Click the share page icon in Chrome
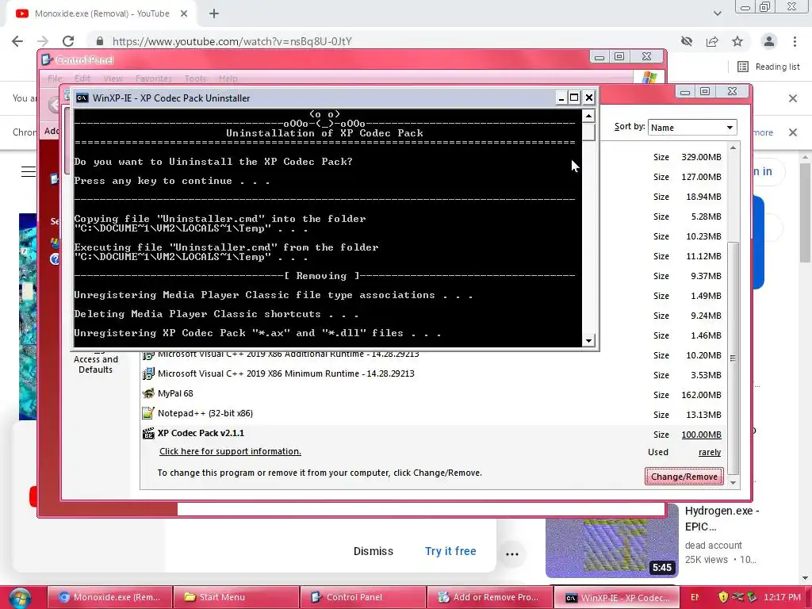This screenshot has height=609, width=812. tap(712, 41)
